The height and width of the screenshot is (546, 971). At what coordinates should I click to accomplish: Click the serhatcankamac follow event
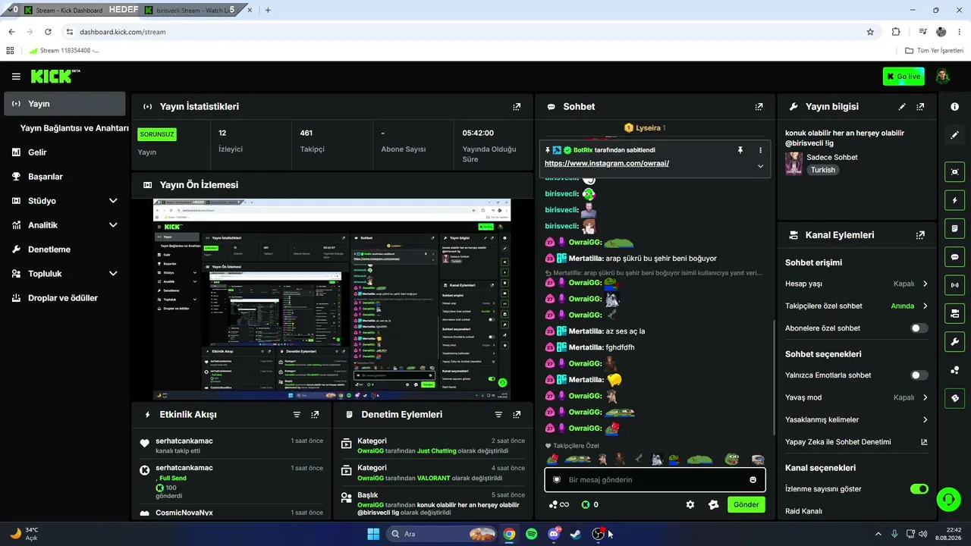pos(232,446)
